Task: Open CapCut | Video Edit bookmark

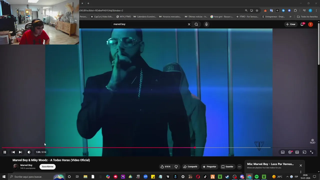Action: pyautogui.click(x=102, y=17)
